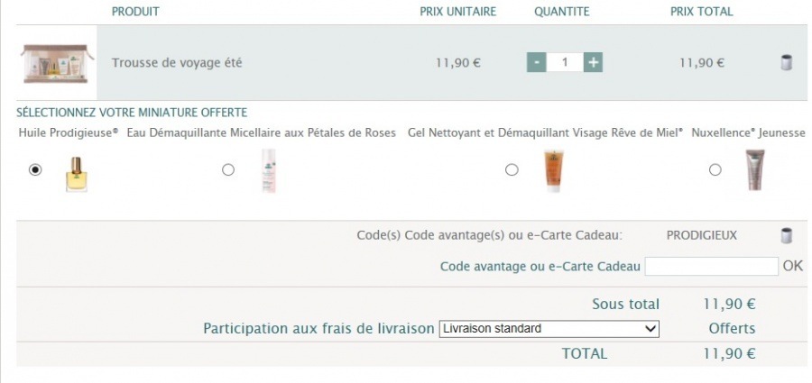Click the Gel Nettoyant tube image
The width and height of the screenshot is (812, 383).
(553, 170)
